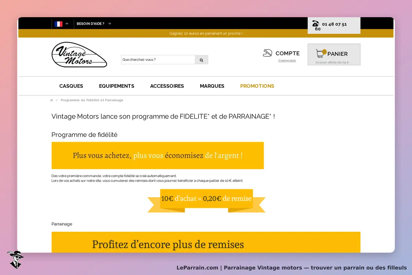The width and height of the screenshot is (412, 275).
Task: Open the ACCESSOIRES menu
Action: click(167, 86)
